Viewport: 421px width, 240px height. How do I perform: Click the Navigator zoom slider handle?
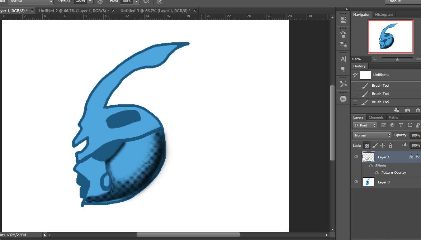click(x=397, y=59)
